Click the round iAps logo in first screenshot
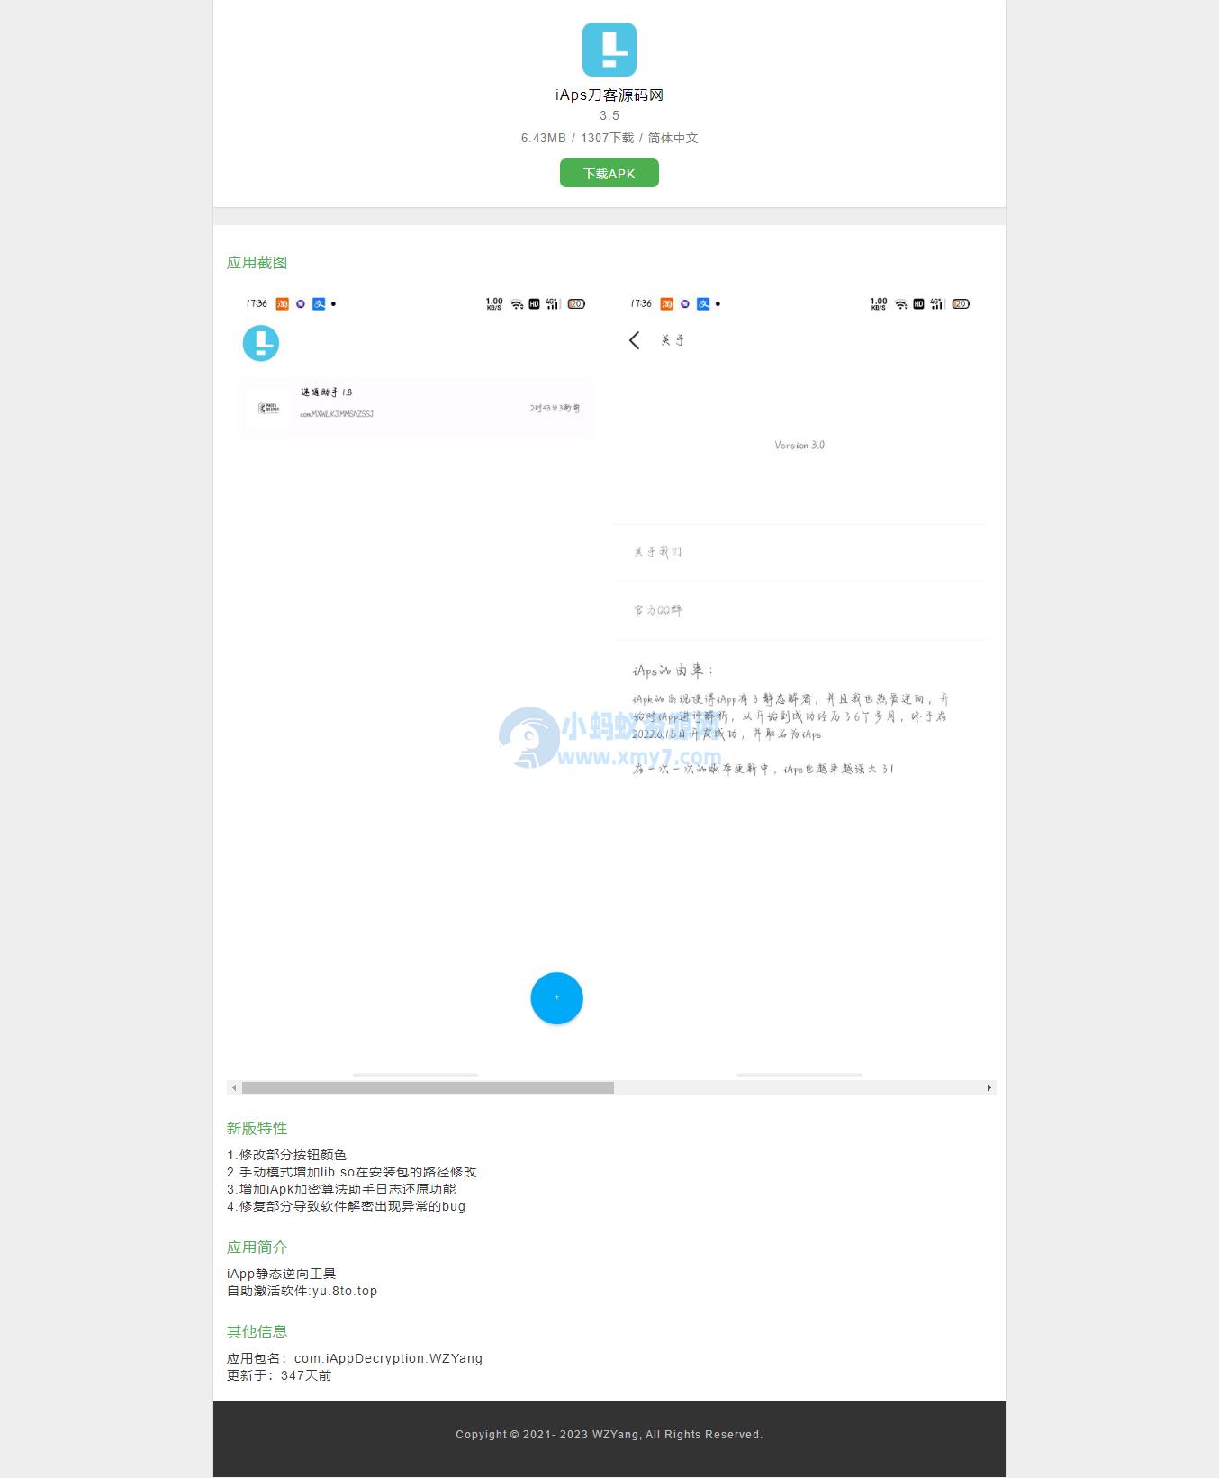1219x1478 pixels. 261,343
